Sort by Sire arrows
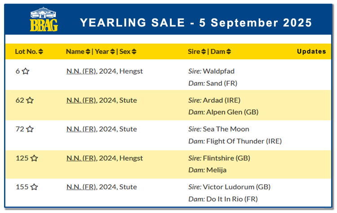Image resolution: width=337 pixels, height=213 pixels. coord(203,52)
